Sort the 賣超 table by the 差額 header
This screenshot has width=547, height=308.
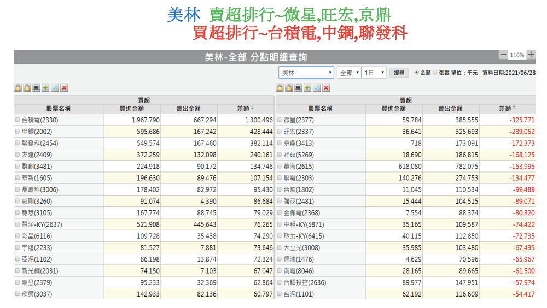click(508, 109)
